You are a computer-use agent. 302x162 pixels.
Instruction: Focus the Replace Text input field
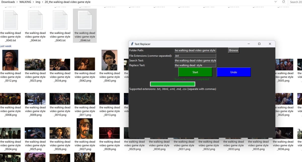click(195, 65)
